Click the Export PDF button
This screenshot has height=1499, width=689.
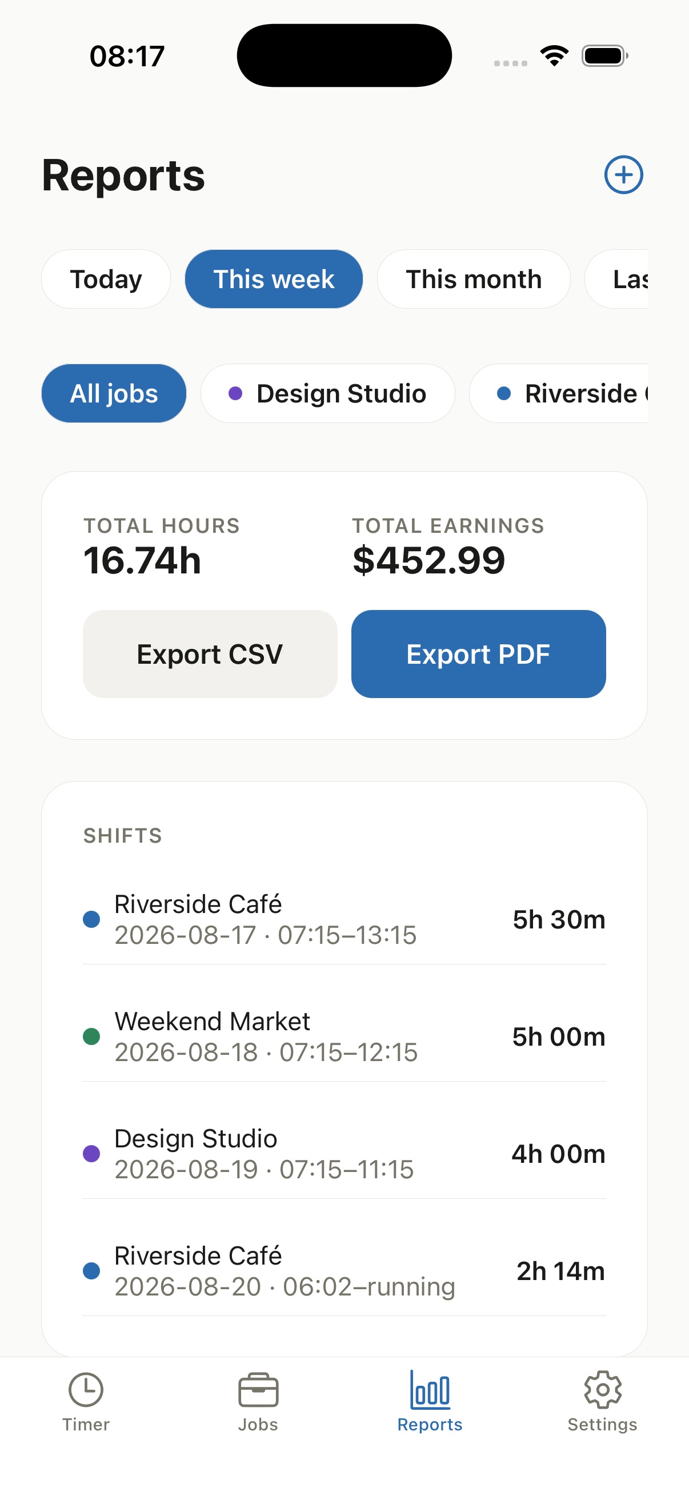(479, 653)
